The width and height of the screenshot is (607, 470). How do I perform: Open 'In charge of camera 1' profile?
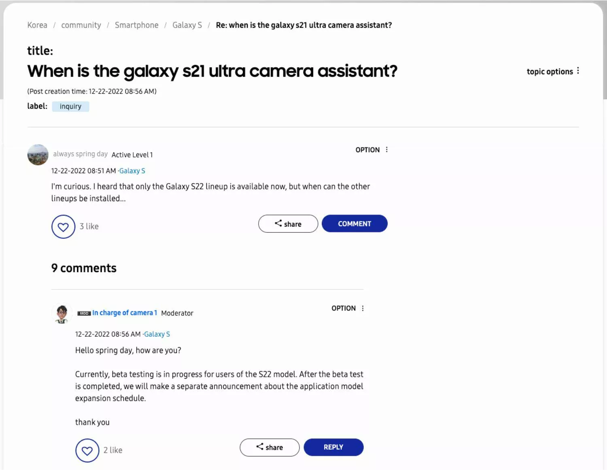pos(125,313)
